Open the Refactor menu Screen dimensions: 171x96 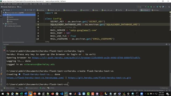point(26,4)
